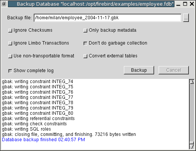This screenshot has width=196, height=151.
Task: Check Only backup metadata
Action: click(85, 31)
